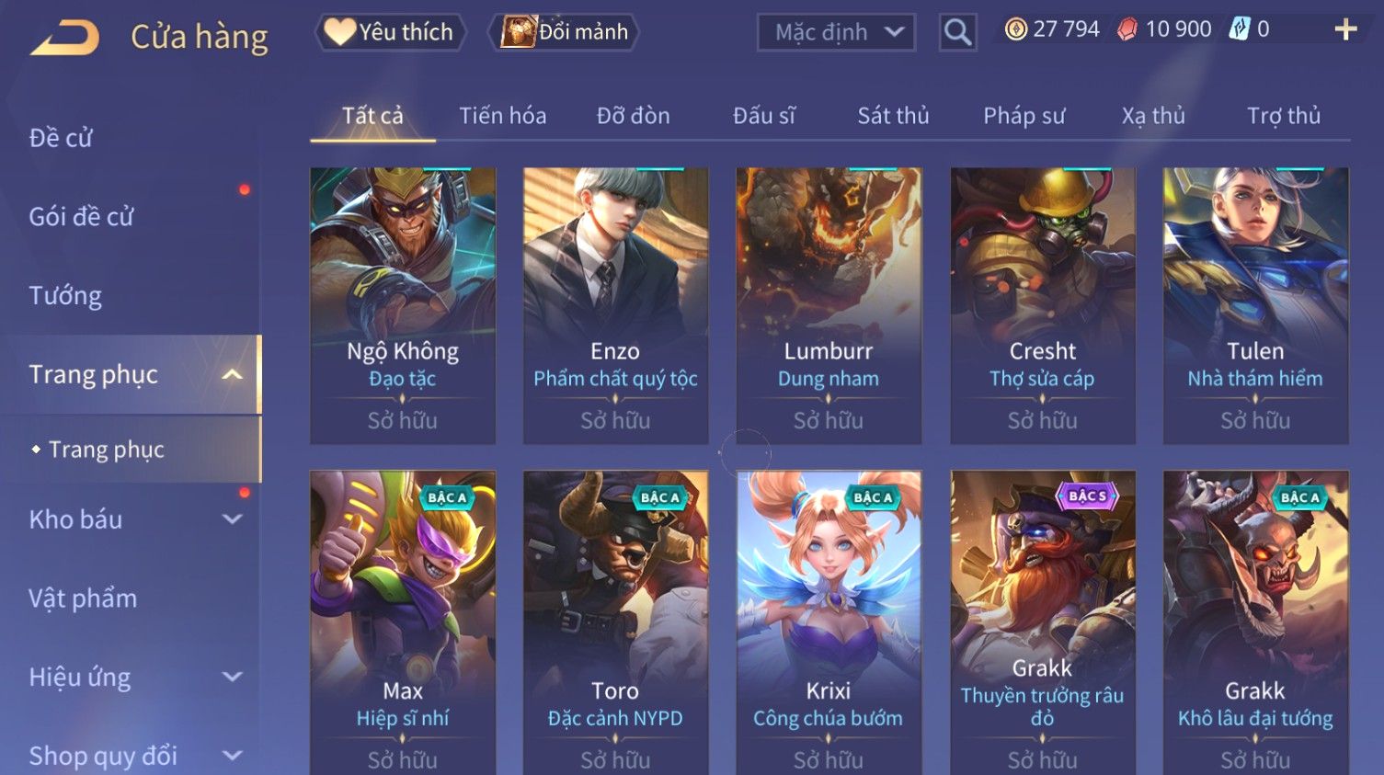Image resolution: width=1384 pixels, height=775 pixels.
Task: Tap the plus icon to add currency
Action: [x=1345, y=29]
